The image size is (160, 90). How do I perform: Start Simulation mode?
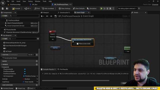92,8
